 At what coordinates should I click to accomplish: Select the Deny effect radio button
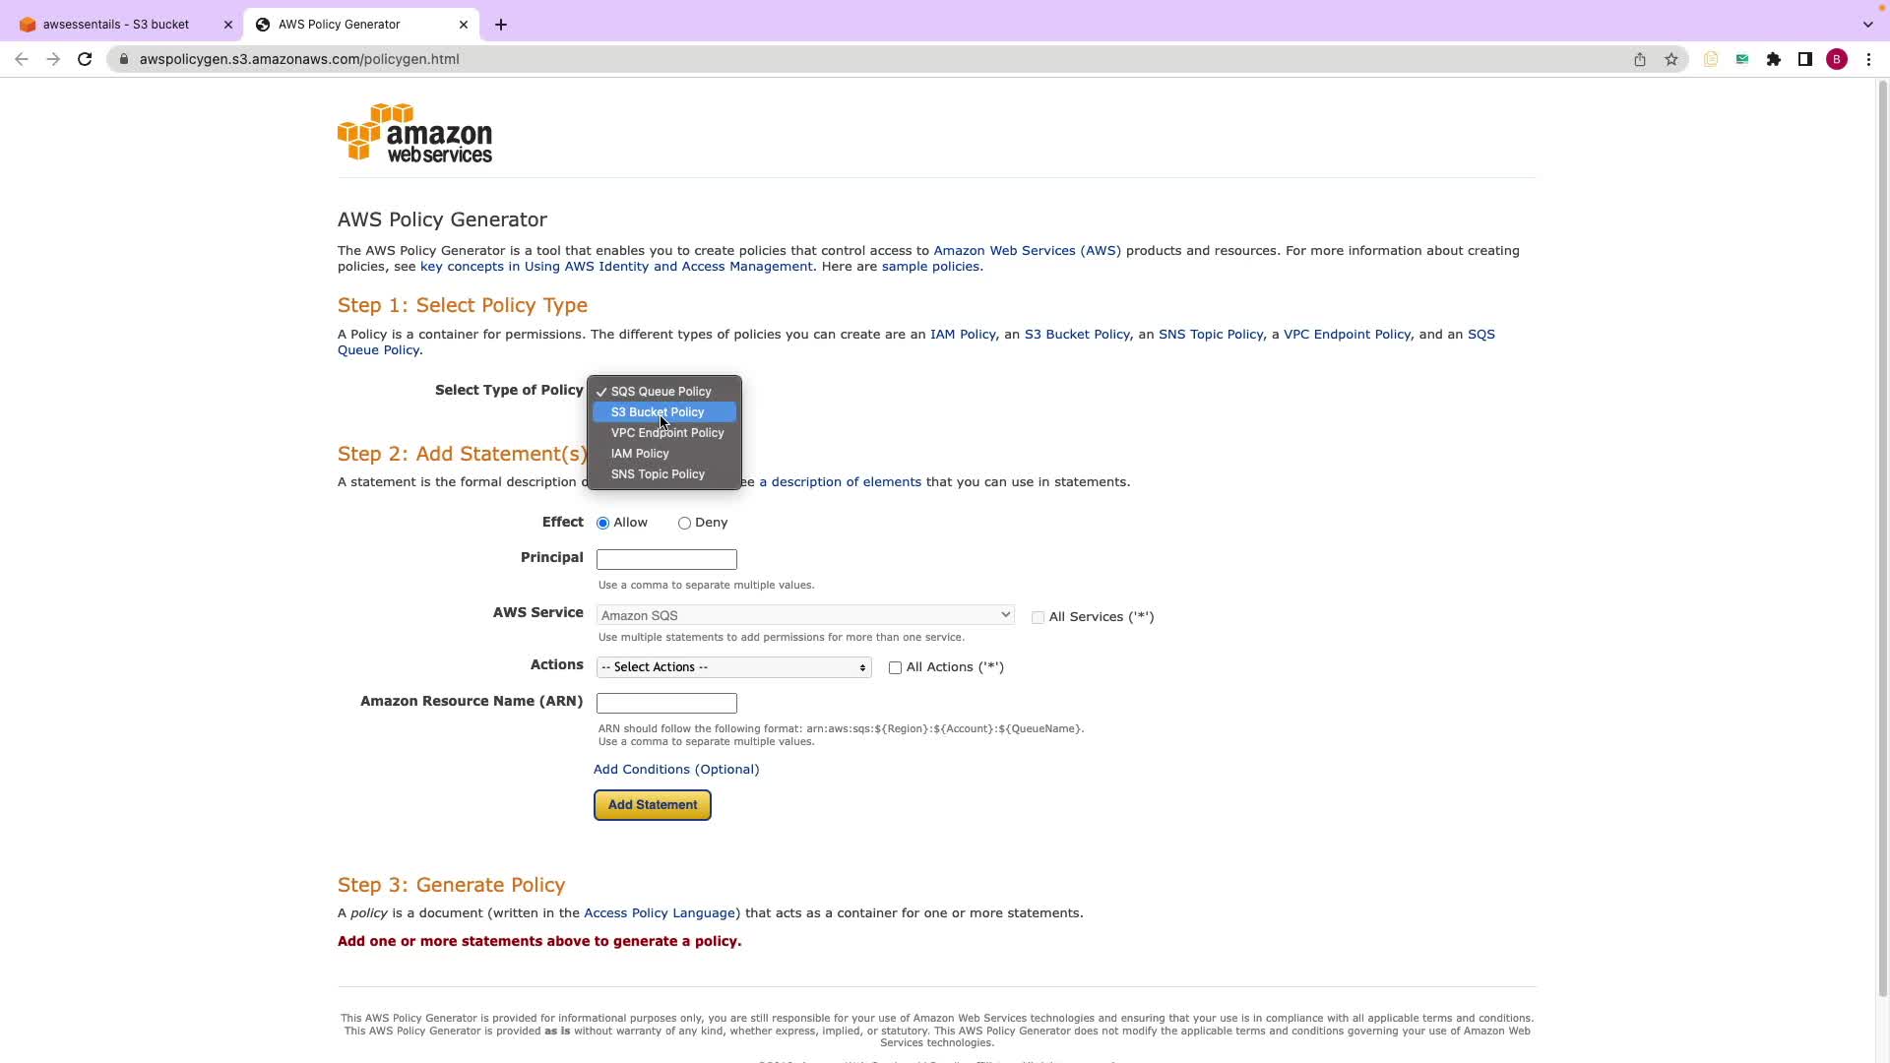[x=684, y=524]
